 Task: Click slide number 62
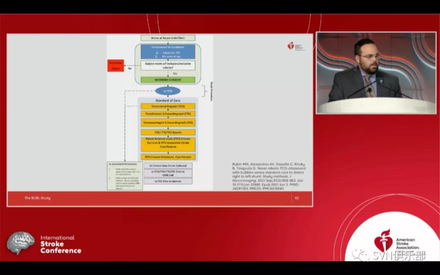[297, 198]
